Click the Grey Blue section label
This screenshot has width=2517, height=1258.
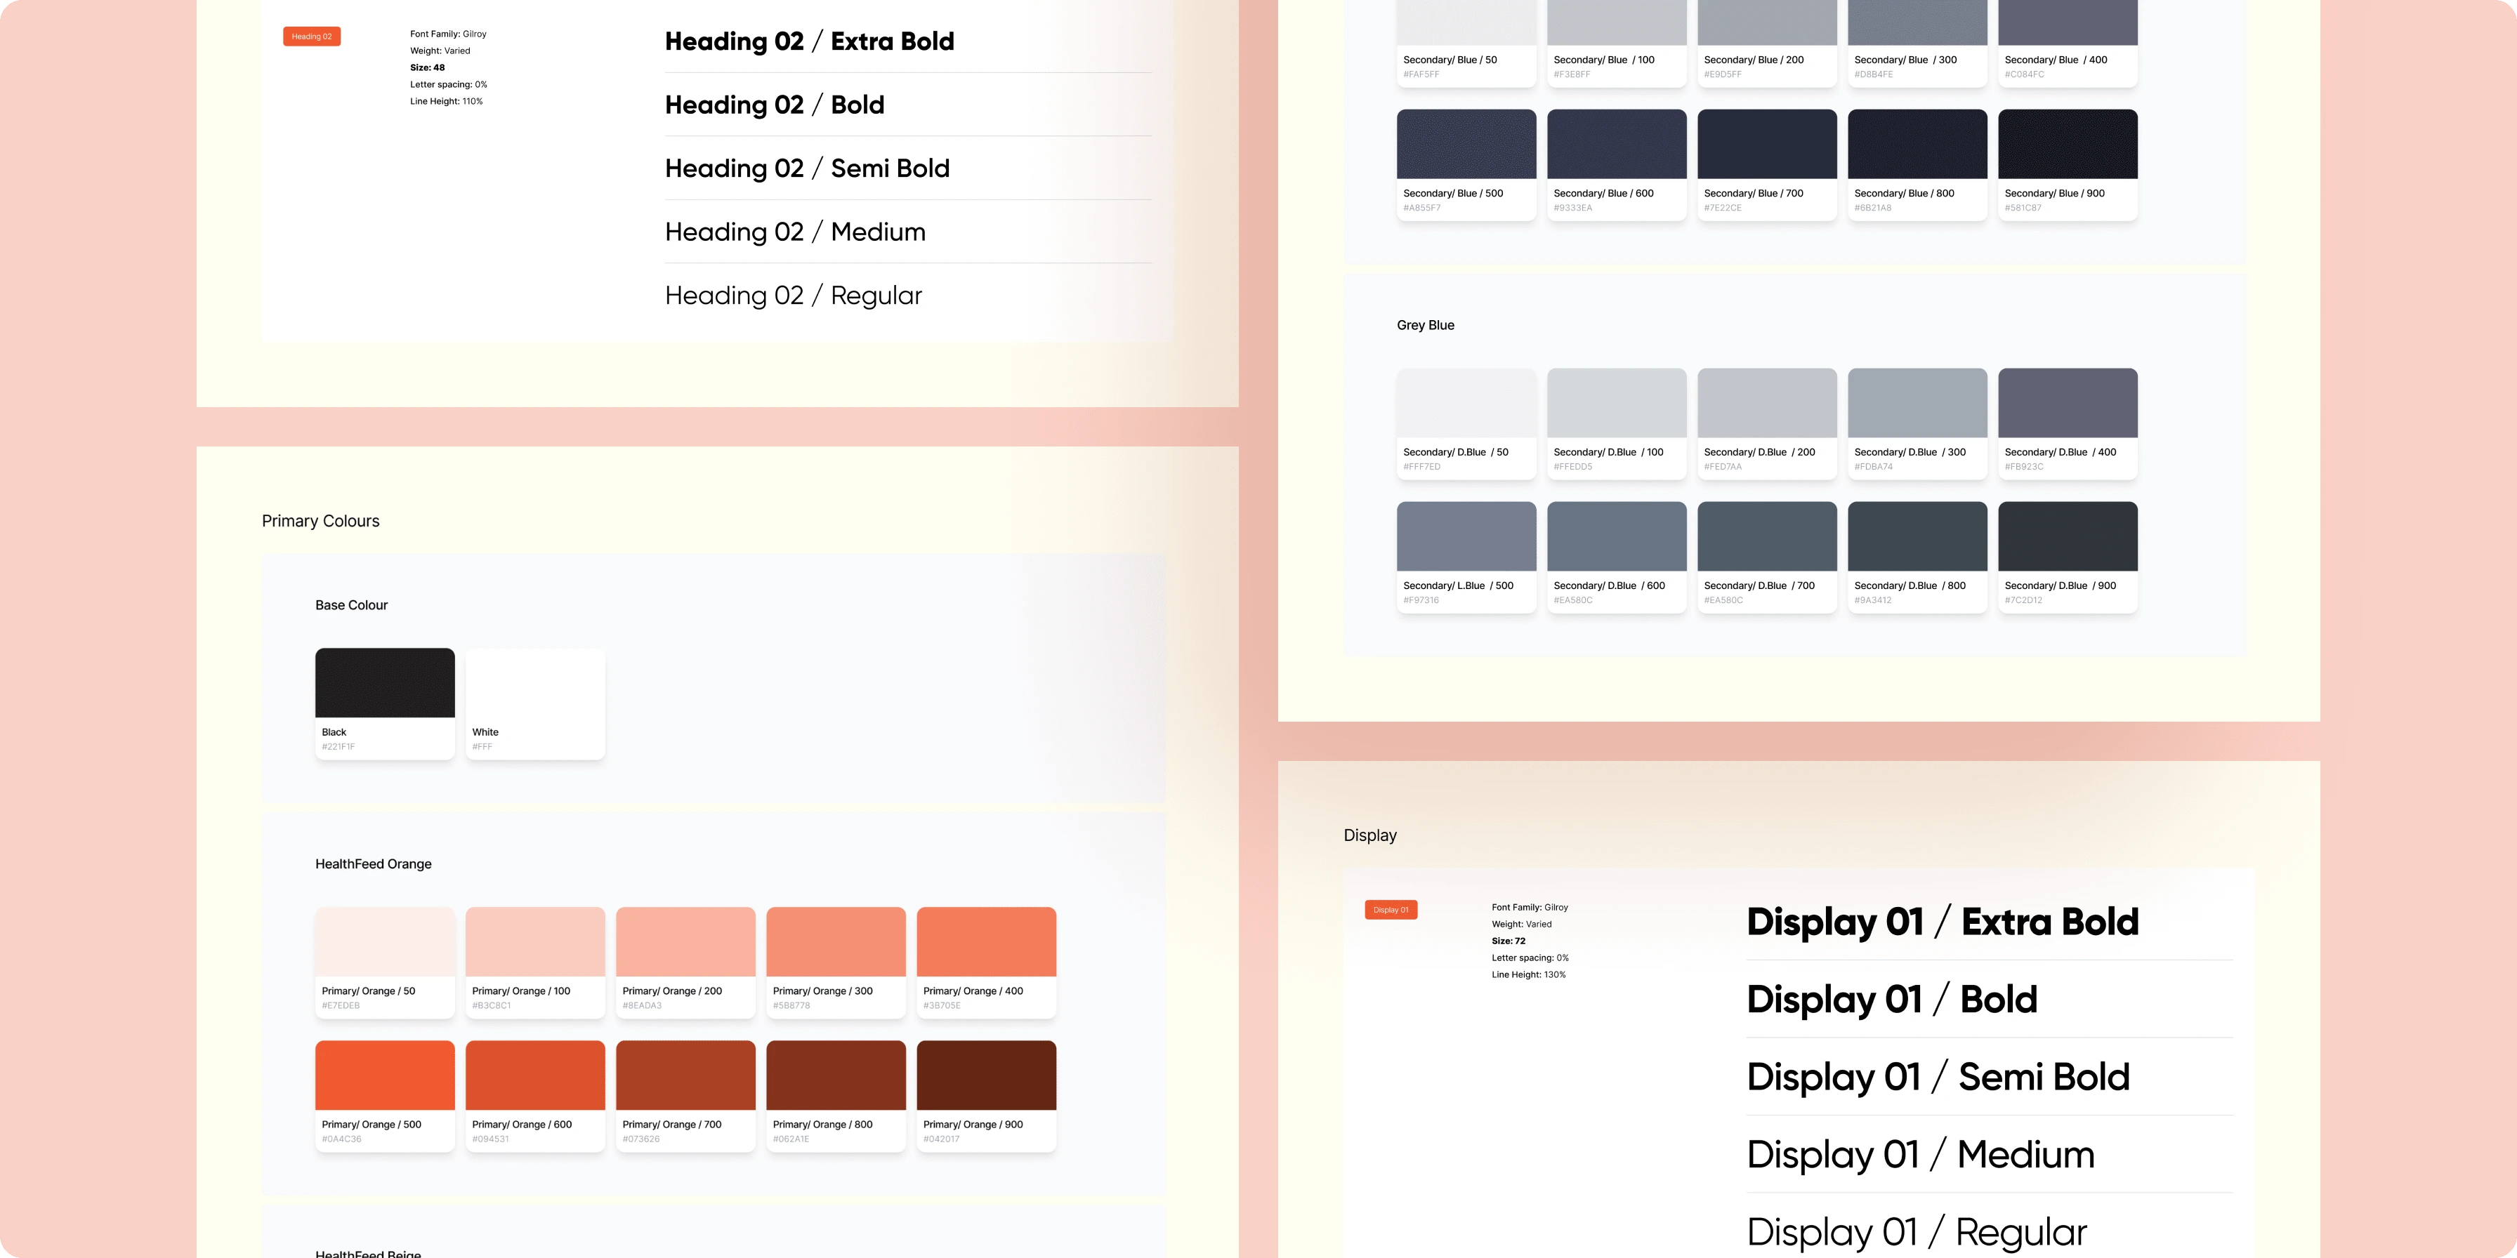pos(1424,325)
